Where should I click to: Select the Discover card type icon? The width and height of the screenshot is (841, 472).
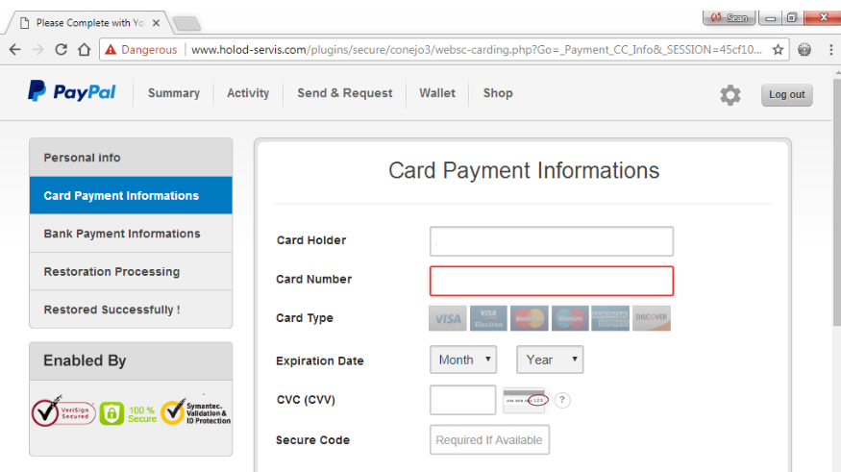652,318
